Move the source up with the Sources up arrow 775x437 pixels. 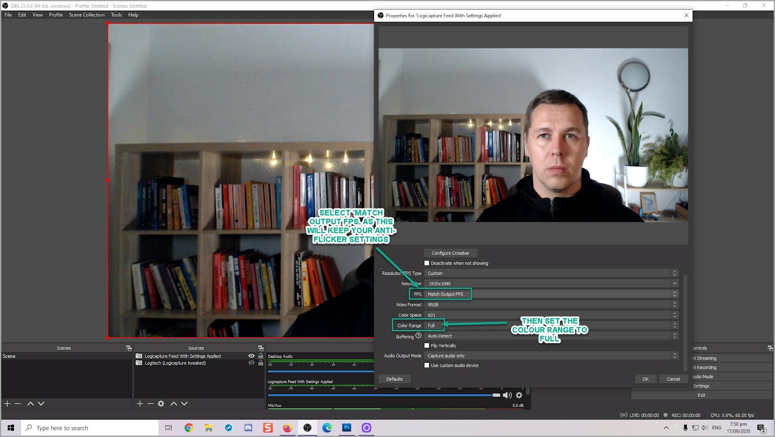tap(174, 404)
